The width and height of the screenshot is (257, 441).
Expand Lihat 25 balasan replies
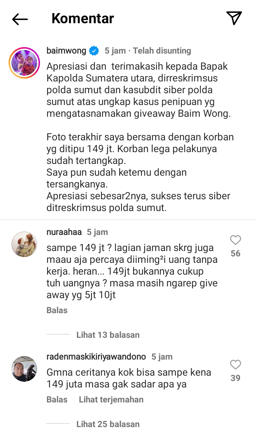108,424
